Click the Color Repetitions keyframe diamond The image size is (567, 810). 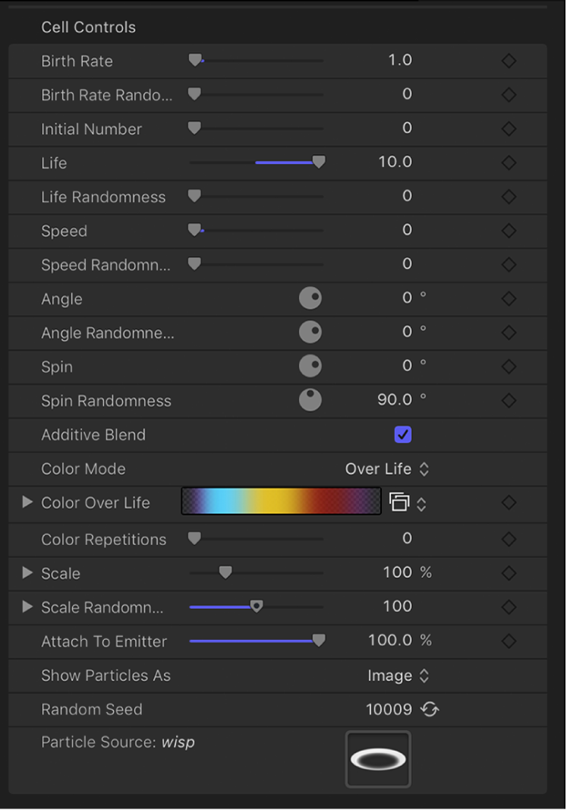[x=509, y=539]
